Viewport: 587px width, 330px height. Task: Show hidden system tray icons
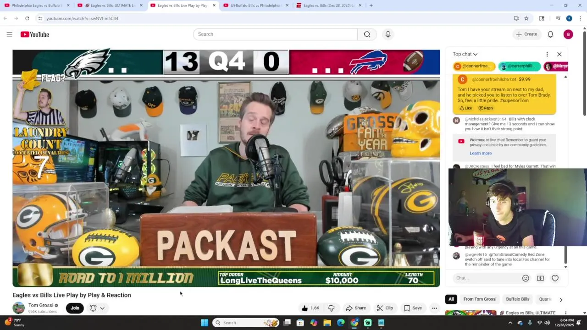tap(510, 323)
